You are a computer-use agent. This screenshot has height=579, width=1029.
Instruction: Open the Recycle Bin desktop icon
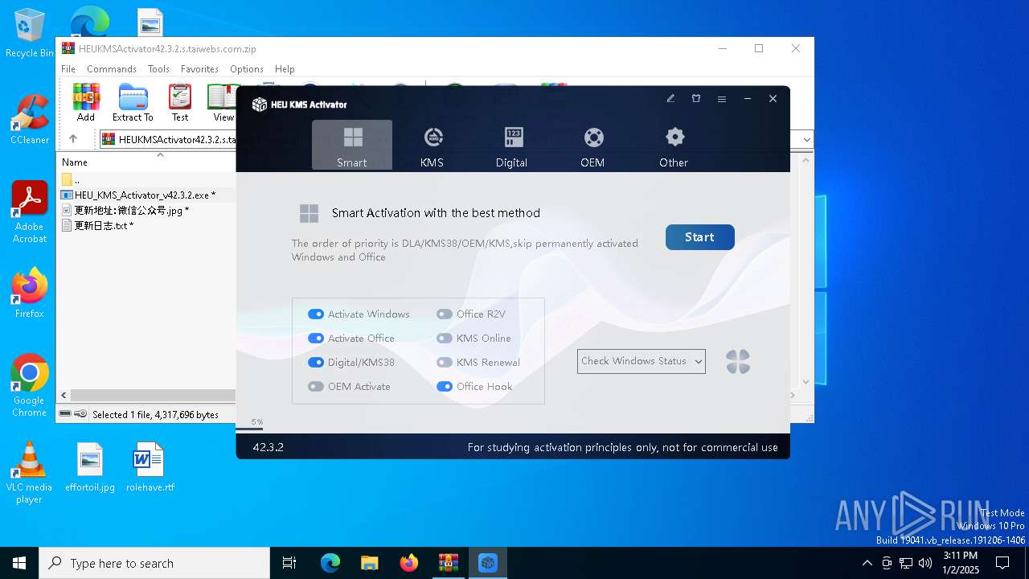point(30,34)
